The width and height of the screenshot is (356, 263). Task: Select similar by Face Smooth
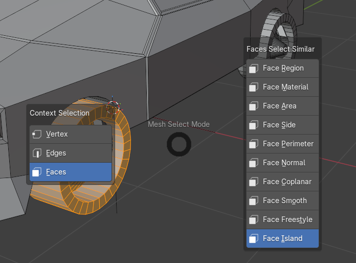coord(282,201)
